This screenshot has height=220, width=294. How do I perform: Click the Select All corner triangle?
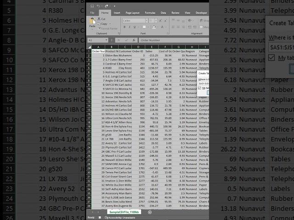point(90,47)
